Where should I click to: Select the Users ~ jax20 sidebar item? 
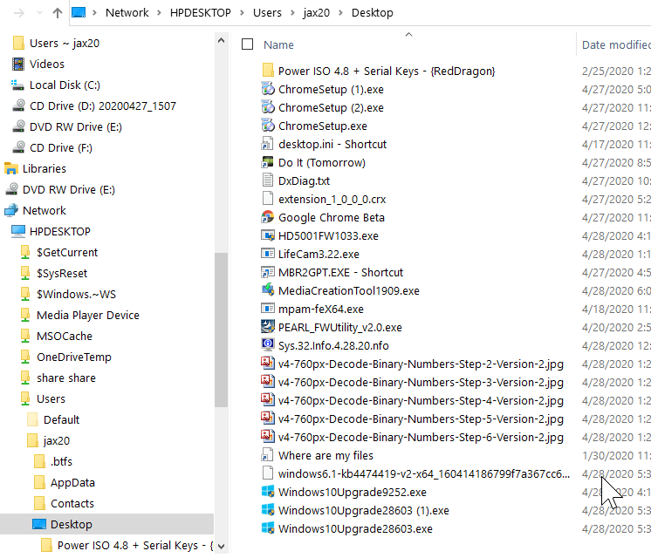coord(65,43)
